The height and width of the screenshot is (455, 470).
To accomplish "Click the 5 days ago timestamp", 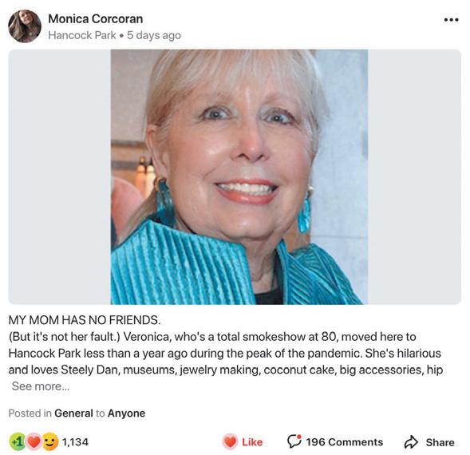I will (154, 35).
